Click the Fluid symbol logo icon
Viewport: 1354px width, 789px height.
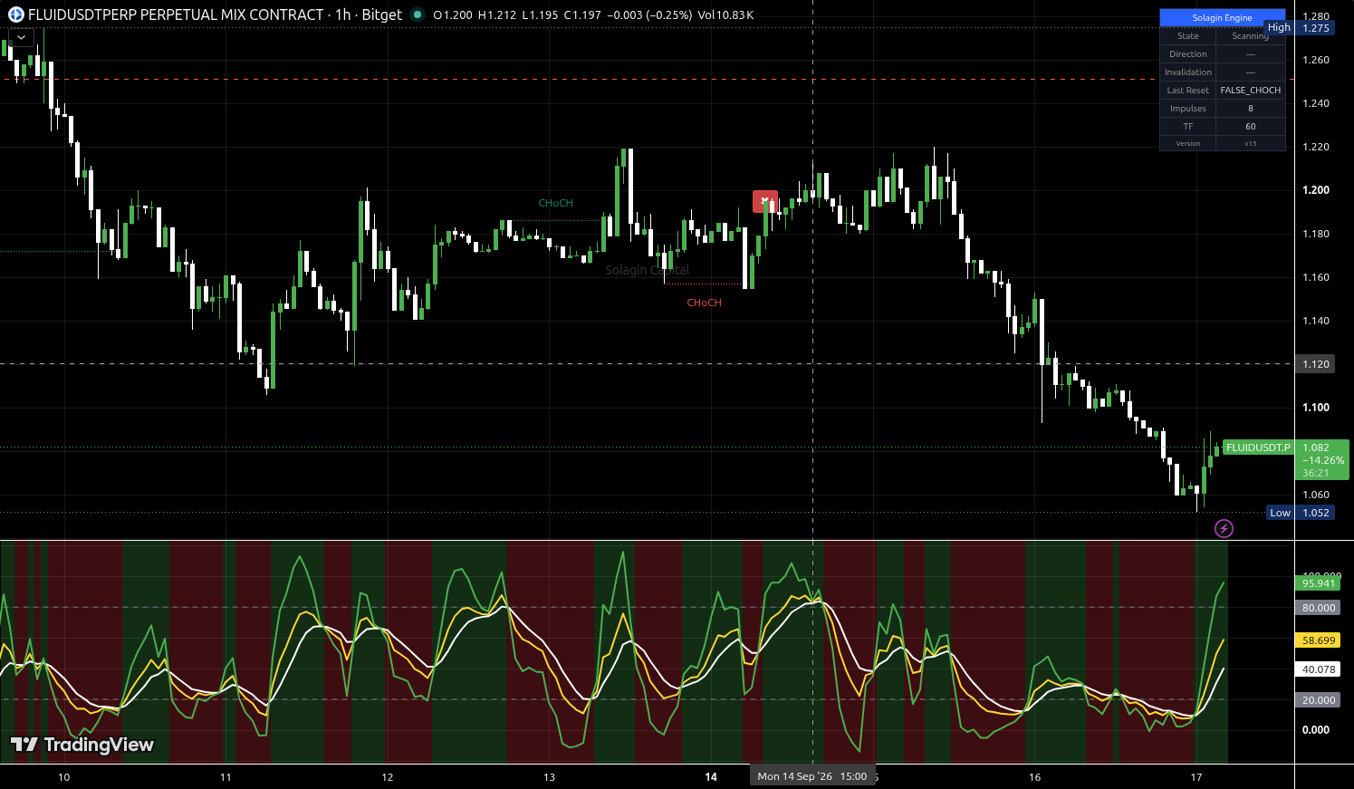pos(15,14)
